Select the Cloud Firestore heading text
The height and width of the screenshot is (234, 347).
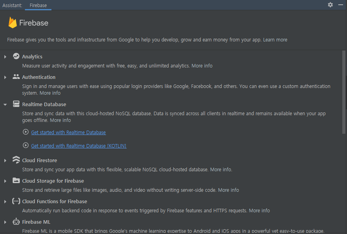pos(40,161)
